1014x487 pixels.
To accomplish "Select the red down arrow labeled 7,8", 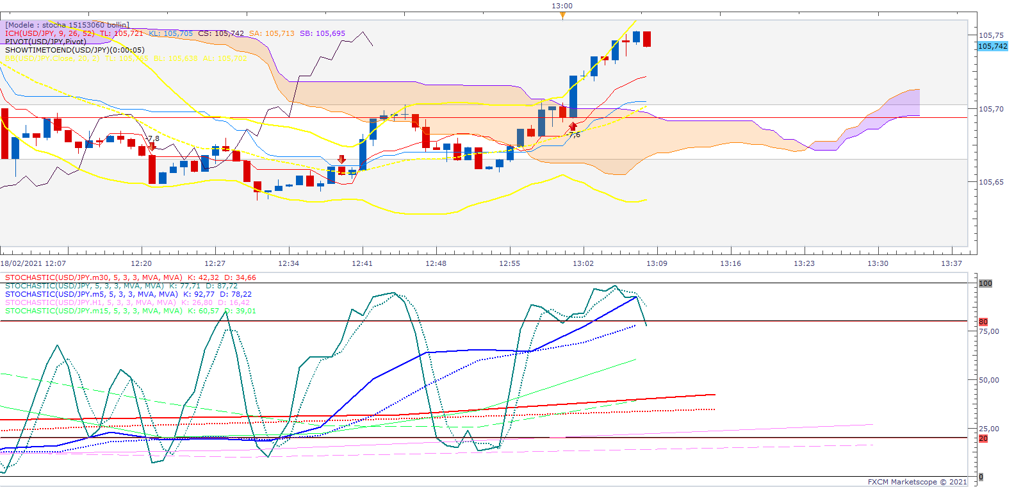I will coord(152,147).
